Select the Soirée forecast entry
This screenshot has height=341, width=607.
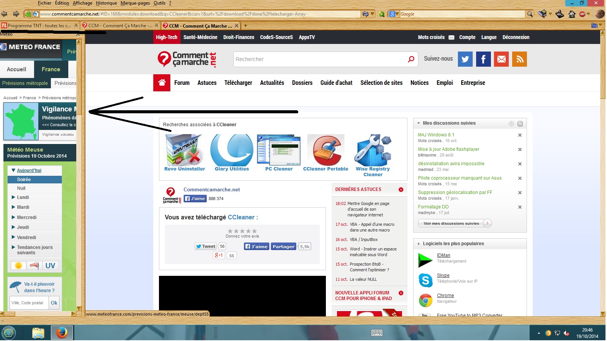[35, 180]
